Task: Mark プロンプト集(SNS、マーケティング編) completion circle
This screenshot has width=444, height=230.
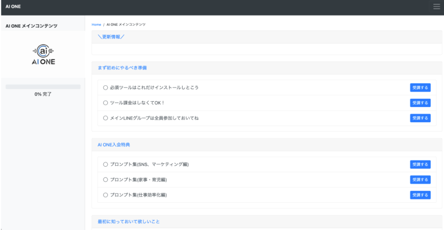Action: pos(105,164)
